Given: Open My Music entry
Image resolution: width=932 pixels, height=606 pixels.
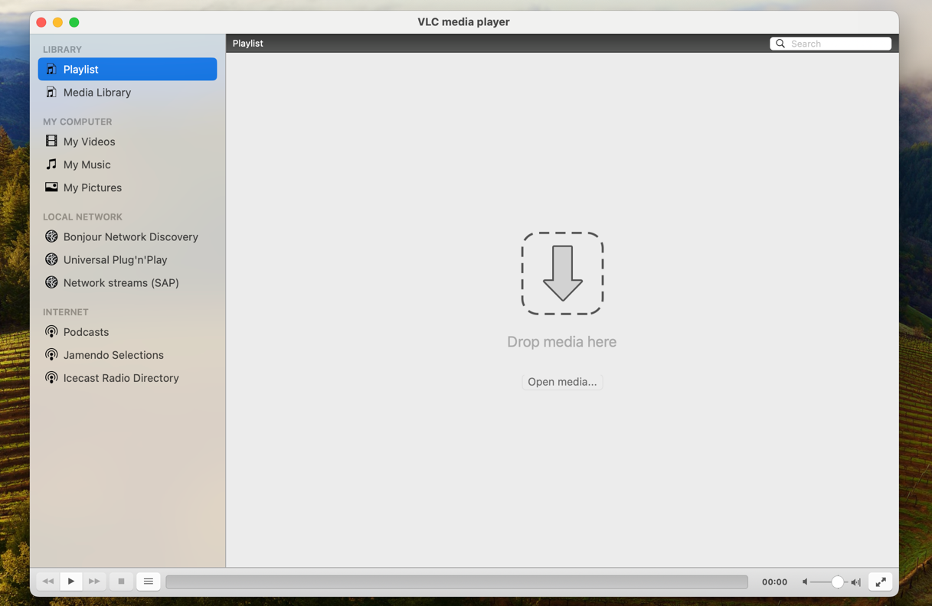Looking at the screenshot, I should click(x=127, y=165).
